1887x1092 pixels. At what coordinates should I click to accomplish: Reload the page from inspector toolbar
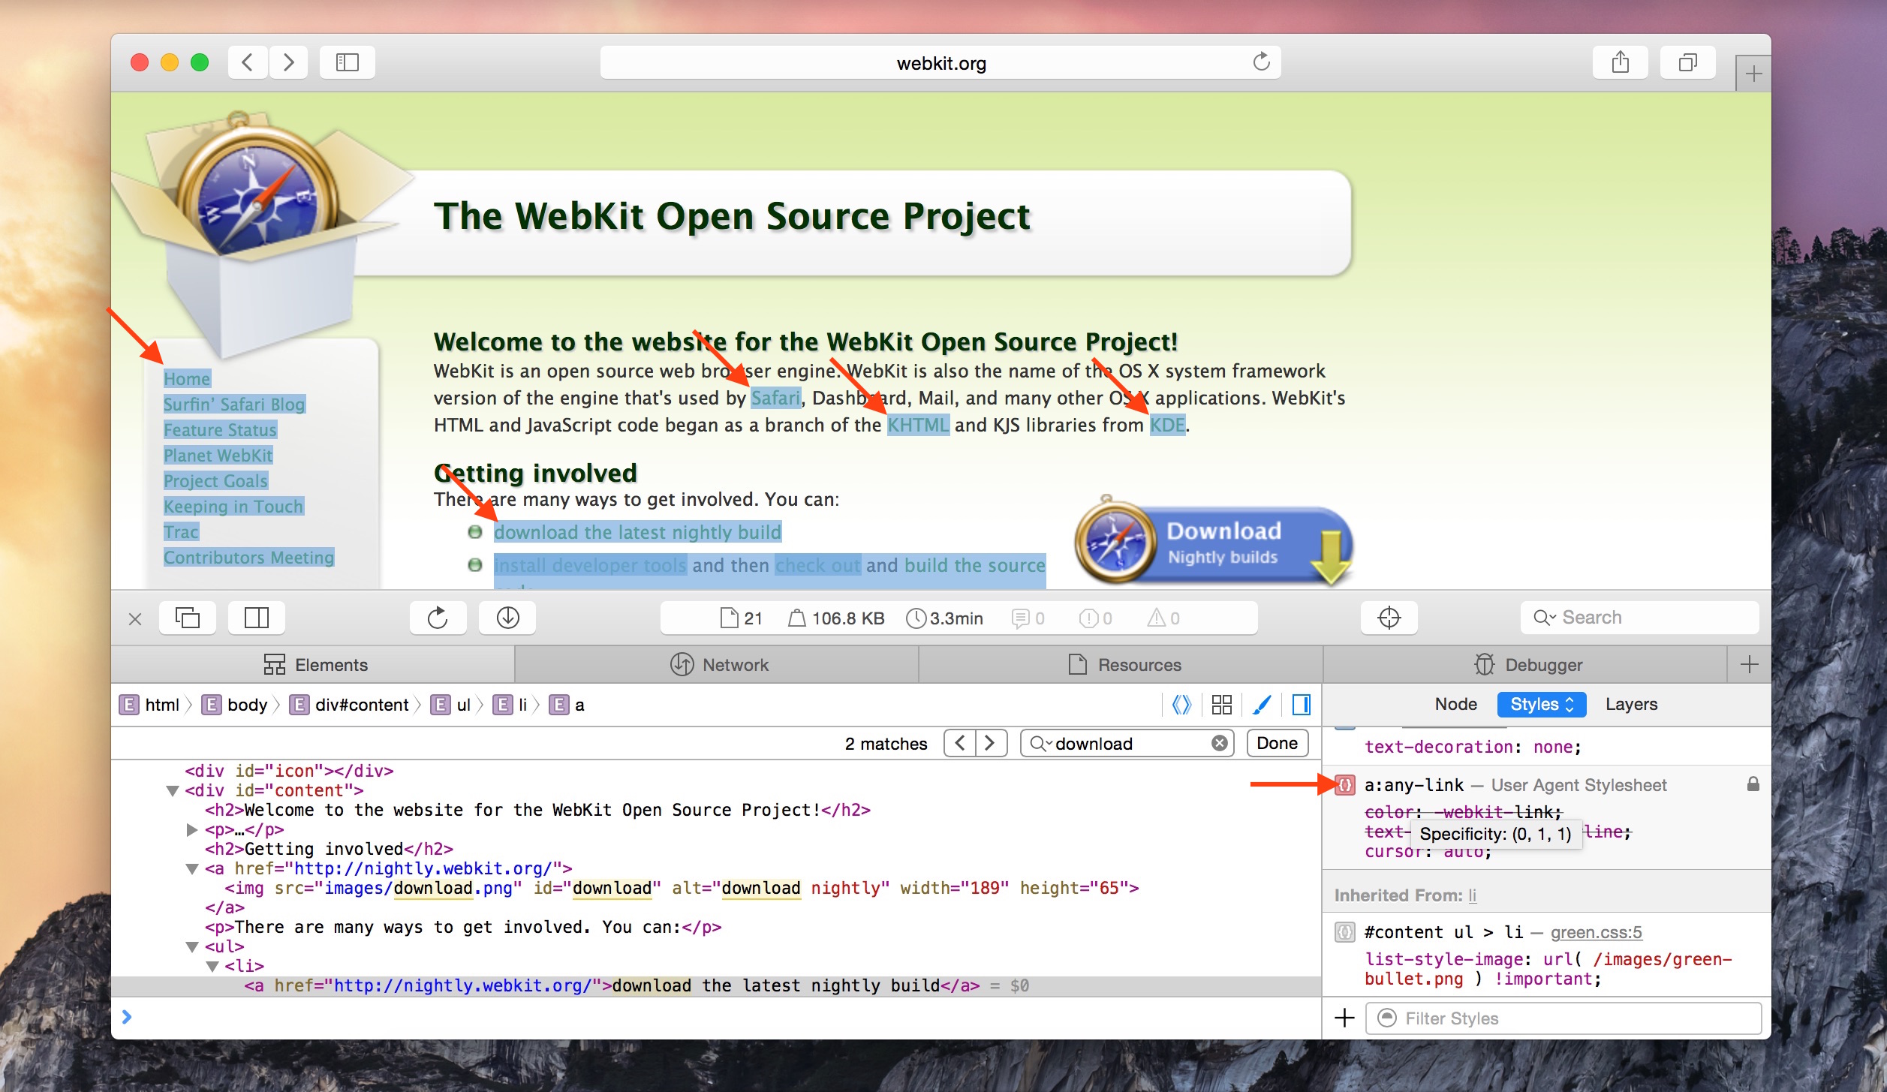pyautogui.click(x=438, y=618)
